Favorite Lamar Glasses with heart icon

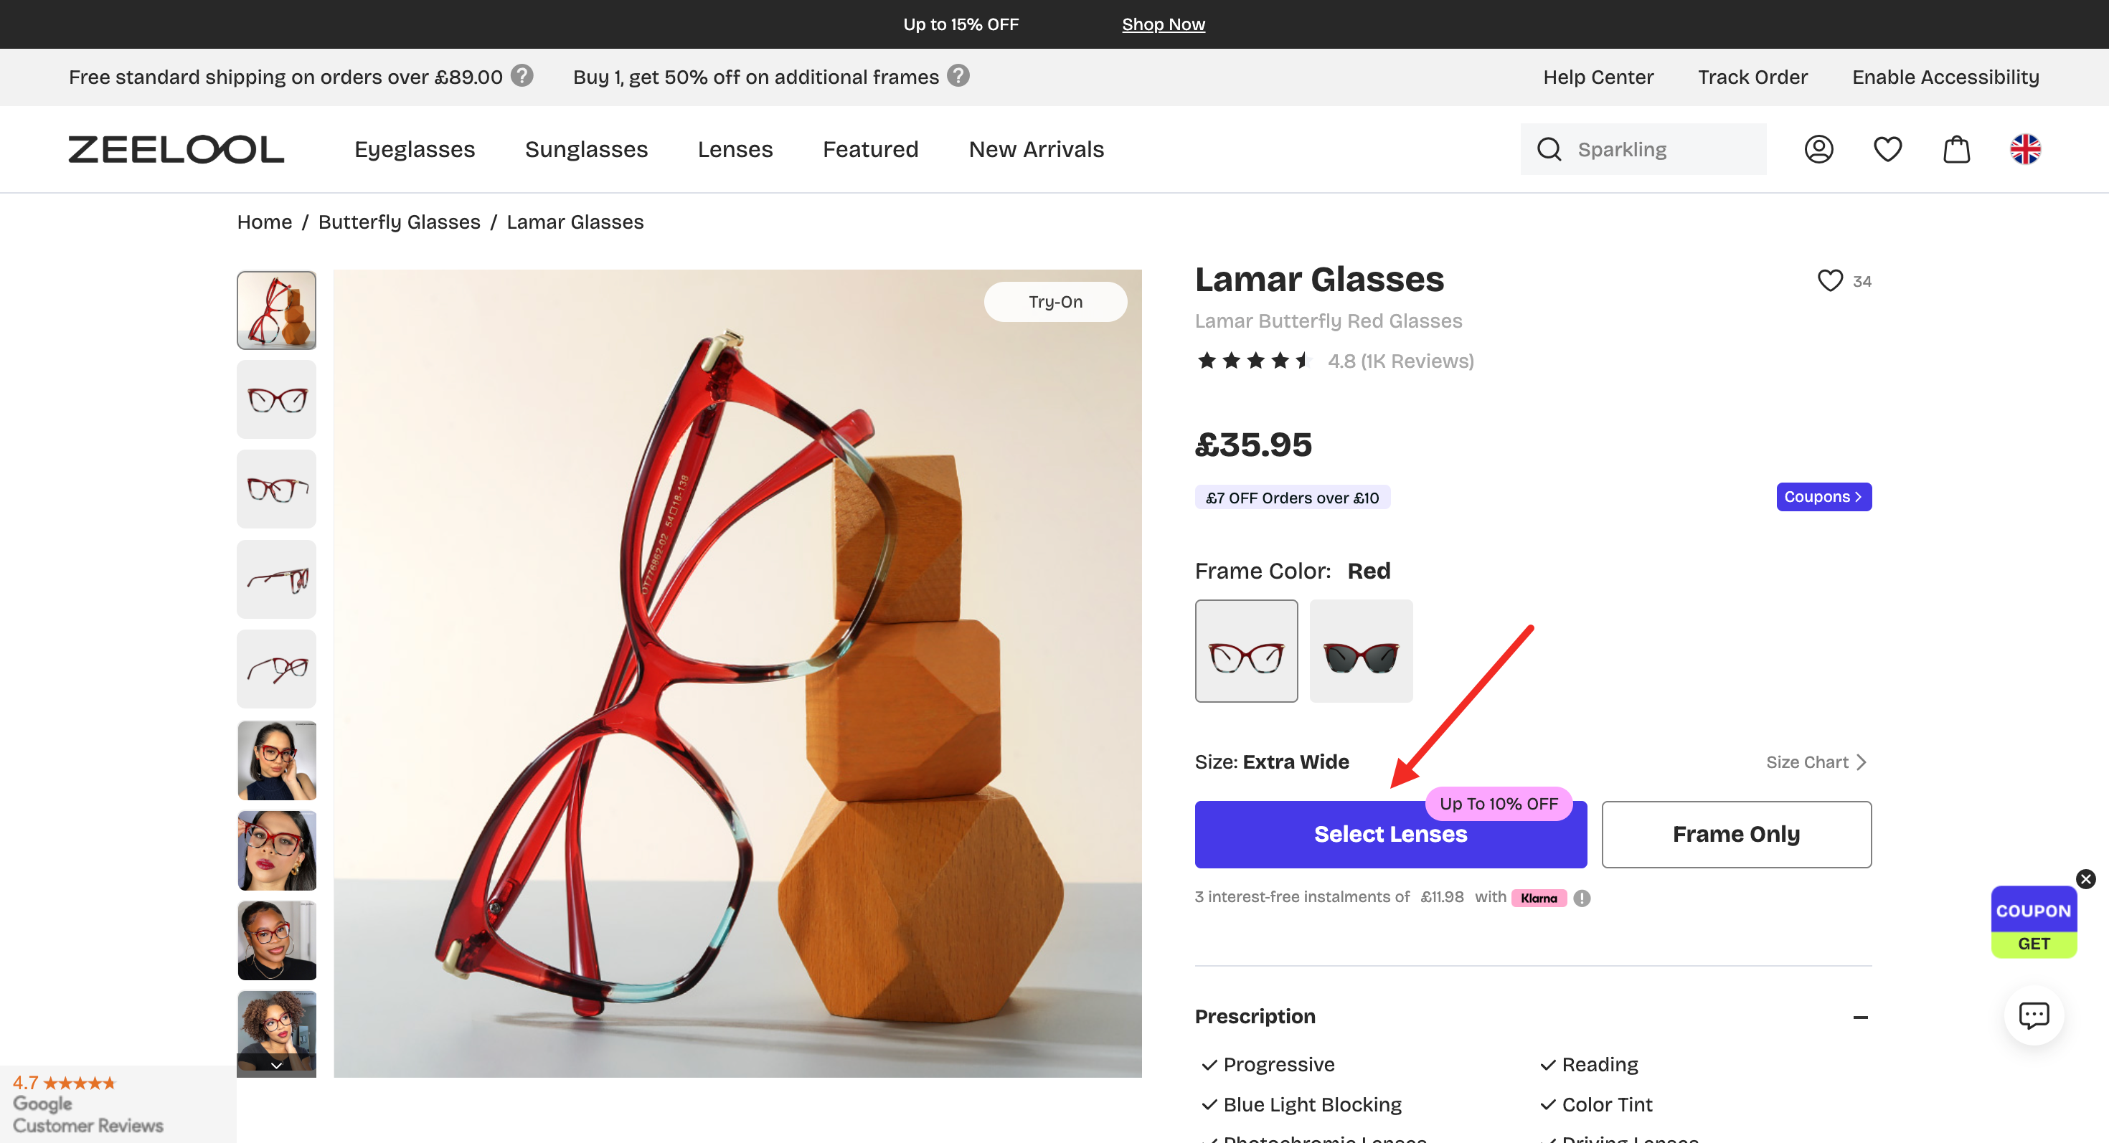point(1830,280)
